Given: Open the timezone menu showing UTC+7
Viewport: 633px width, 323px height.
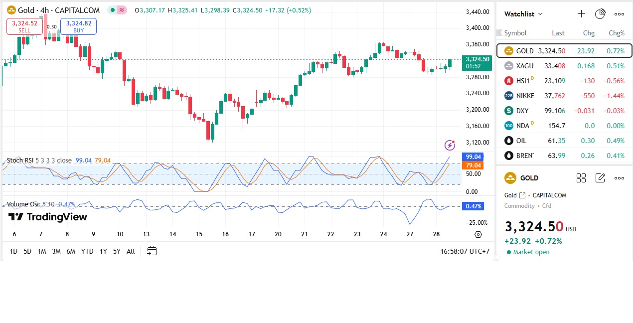Looking at the screenshot, I should 466,251.
